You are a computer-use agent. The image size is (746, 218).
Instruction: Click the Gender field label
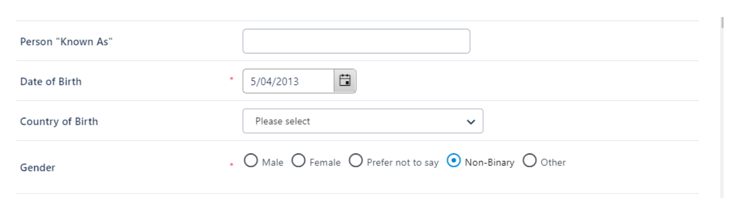pyautogui.click(x=38, y=168)
